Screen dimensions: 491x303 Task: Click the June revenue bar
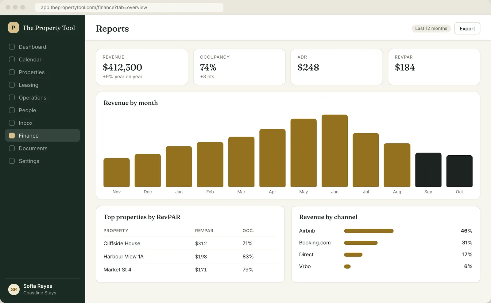tap(334, 151)
